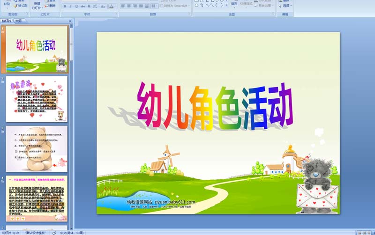Click the font color icon

(x=112, y=7)
